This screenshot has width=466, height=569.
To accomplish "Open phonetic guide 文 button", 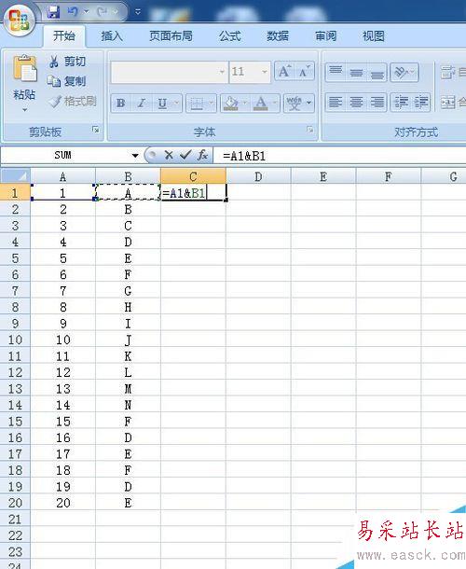I will tap(294, 103).
